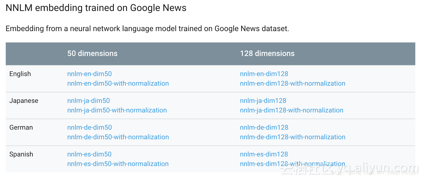Open nnlm-ja-dim50-with-normalization link
This screenshot has height=178, width=422.
click(x=117, y=110)
